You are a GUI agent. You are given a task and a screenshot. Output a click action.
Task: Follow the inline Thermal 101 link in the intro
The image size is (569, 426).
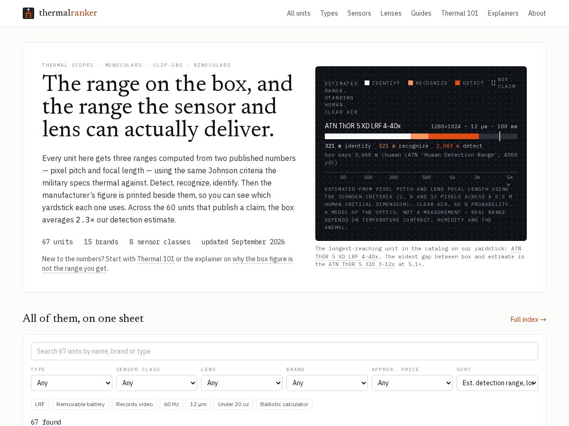coord(156,259)
